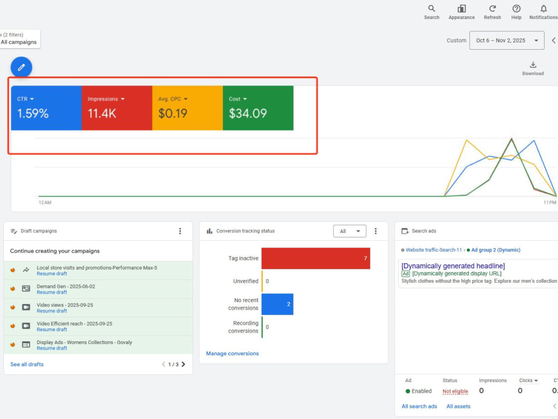Open the Draft campaigns card options menu

pyautogui.click(x=180, y=231)
